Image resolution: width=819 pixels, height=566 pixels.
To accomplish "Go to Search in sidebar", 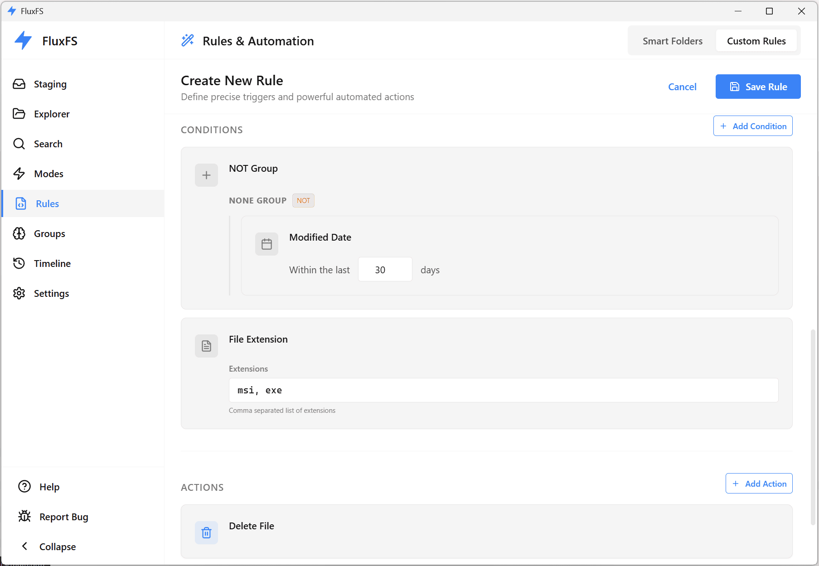I will pos(48,144).
